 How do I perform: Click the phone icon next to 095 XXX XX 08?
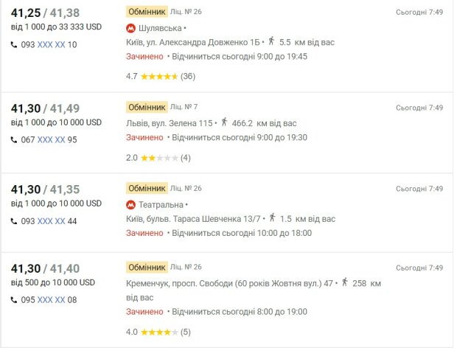[14, 300]
